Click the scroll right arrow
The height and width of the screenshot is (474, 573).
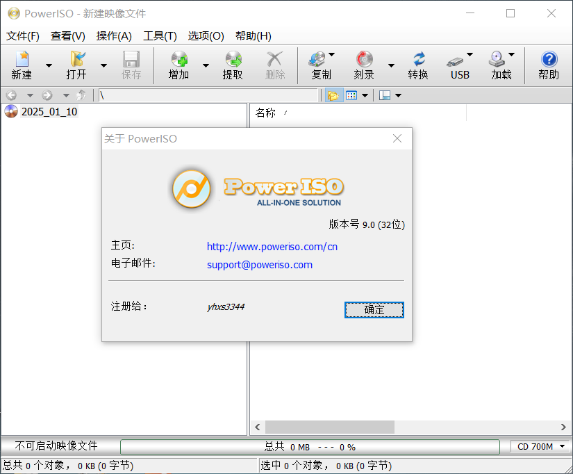click(563, 427)
